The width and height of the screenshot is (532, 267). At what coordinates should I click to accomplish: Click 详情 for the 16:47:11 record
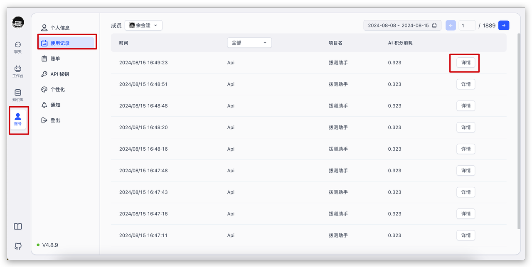[x=465, y=235]
